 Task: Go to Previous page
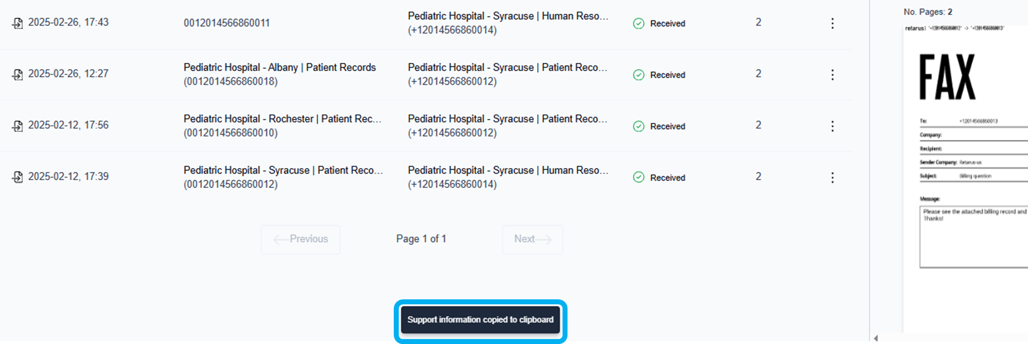[301, 239]
